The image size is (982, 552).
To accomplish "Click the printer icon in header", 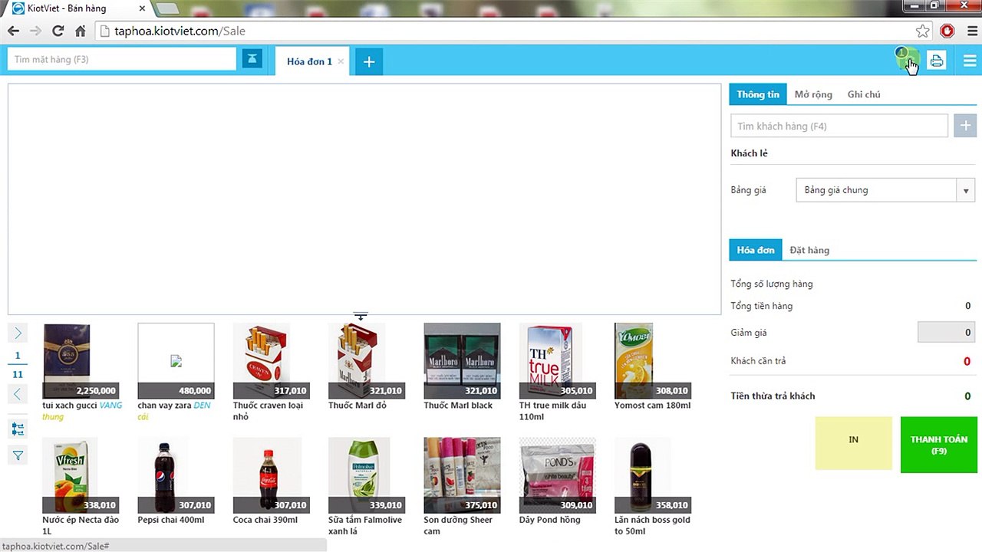I will tap(937, 61).
